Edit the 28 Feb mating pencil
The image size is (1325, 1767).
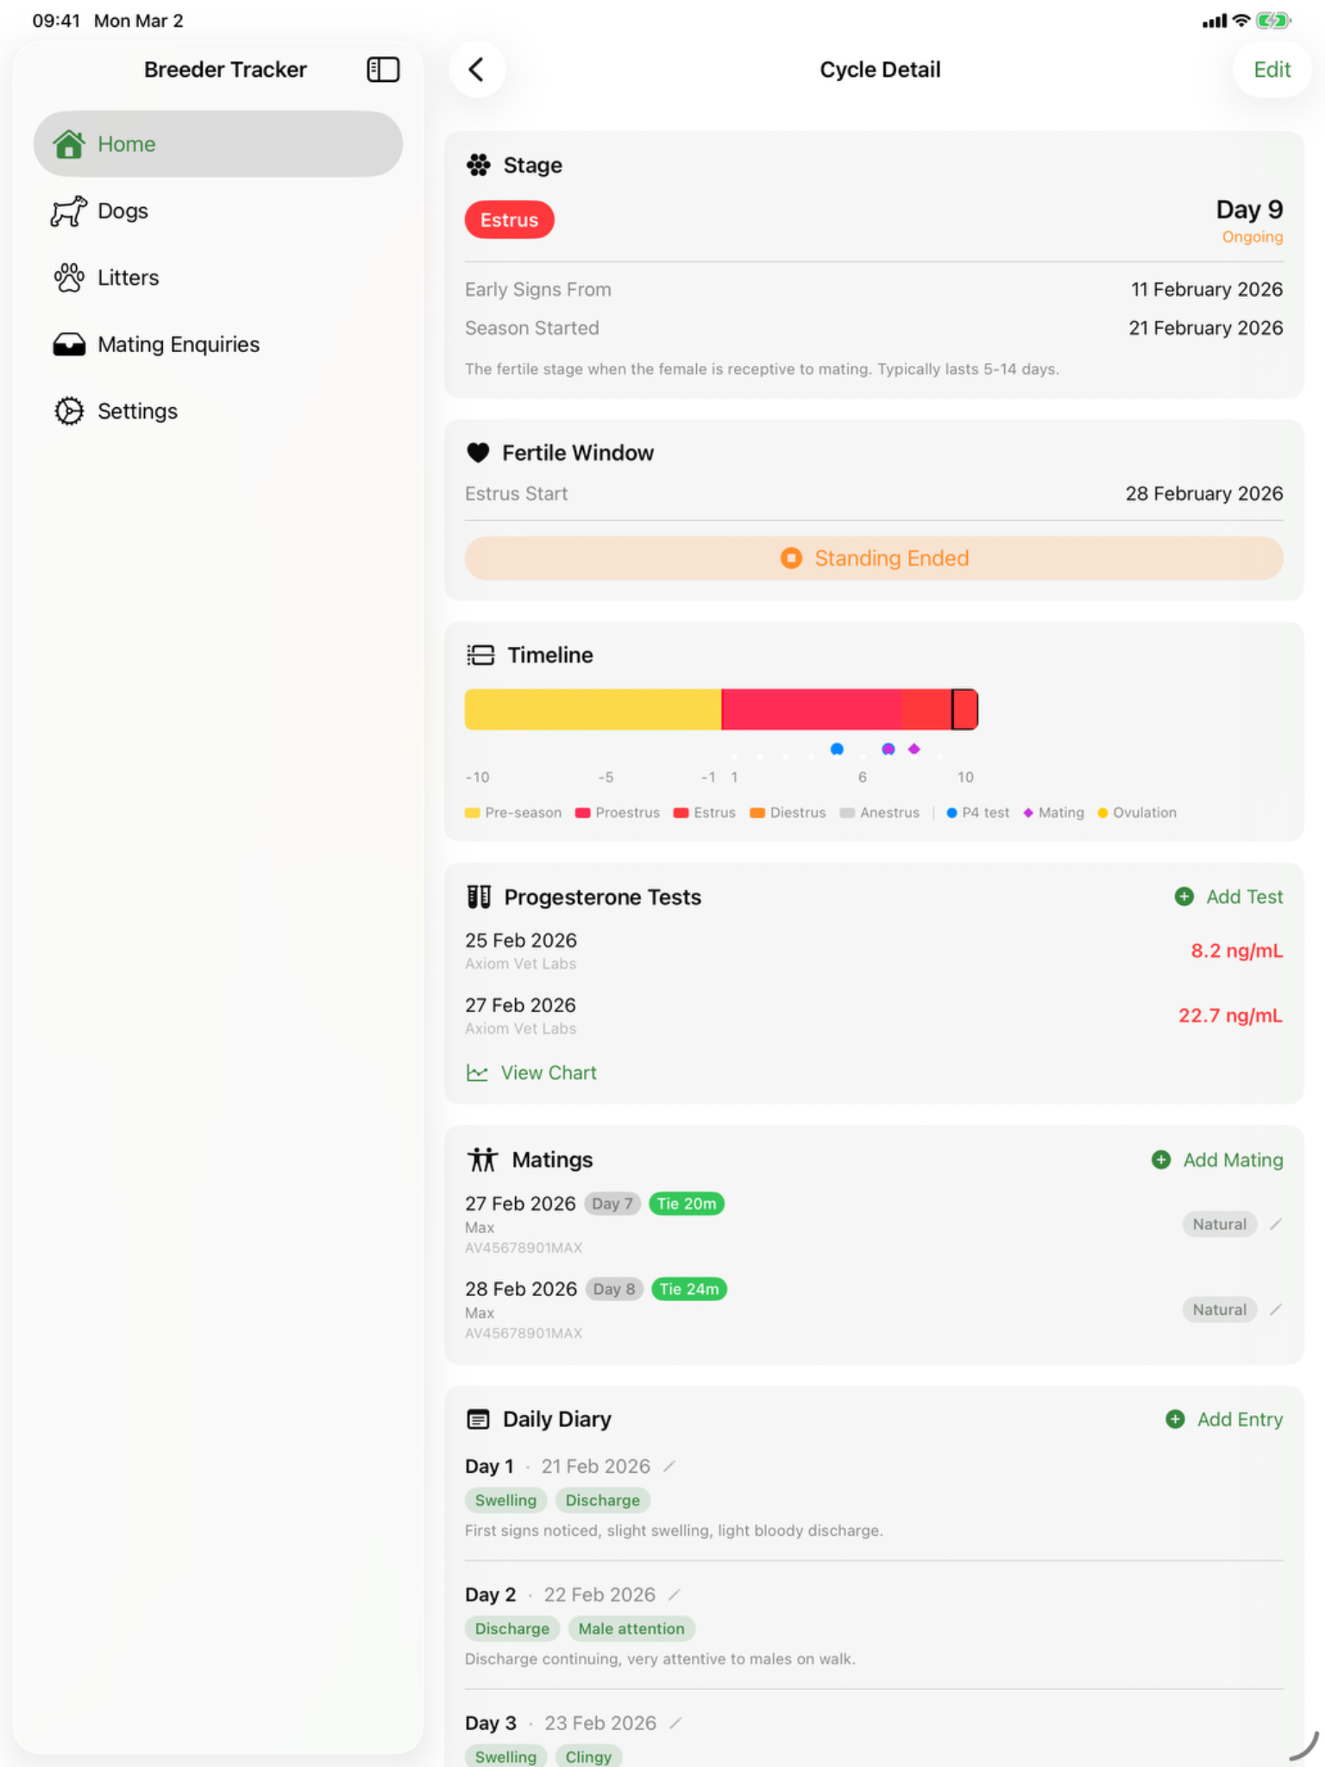point(1277,1310)
